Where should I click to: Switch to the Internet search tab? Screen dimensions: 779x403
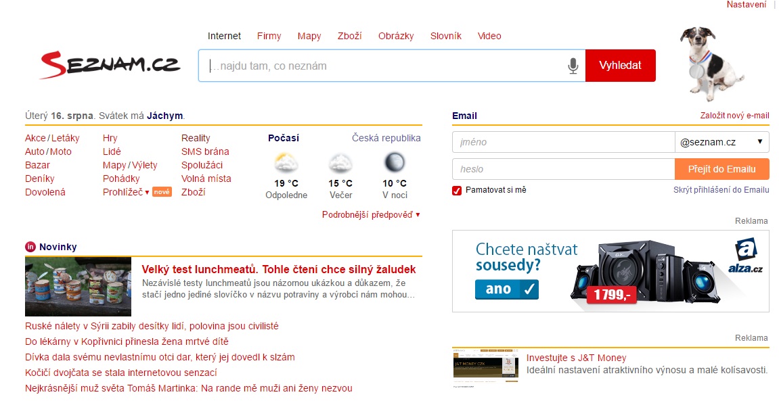224,36
